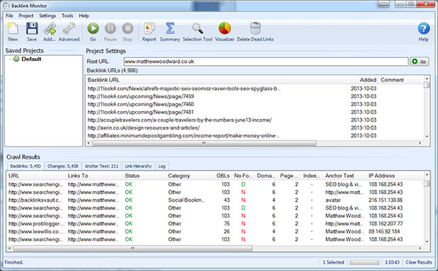Switch to the Log tab
Screen dimensions: 438x271
coord(162,166)
